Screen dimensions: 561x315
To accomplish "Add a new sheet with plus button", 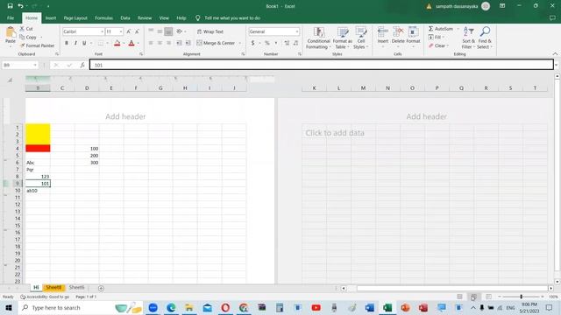I will 101,288.
